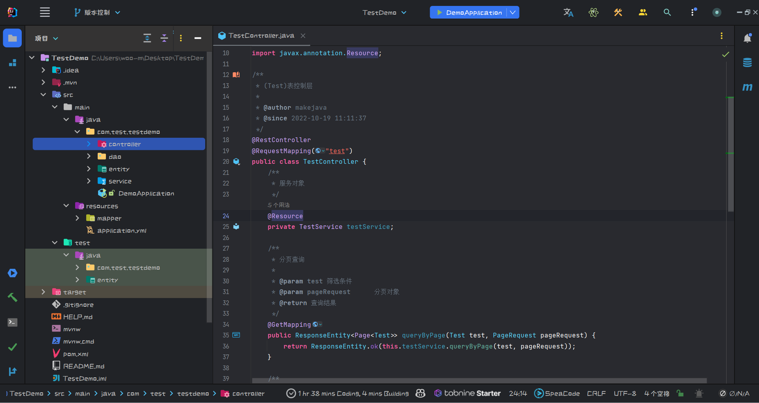Open the Git tool window icon
The height and width of the screenshot is (403, 759).
point(13,371)
